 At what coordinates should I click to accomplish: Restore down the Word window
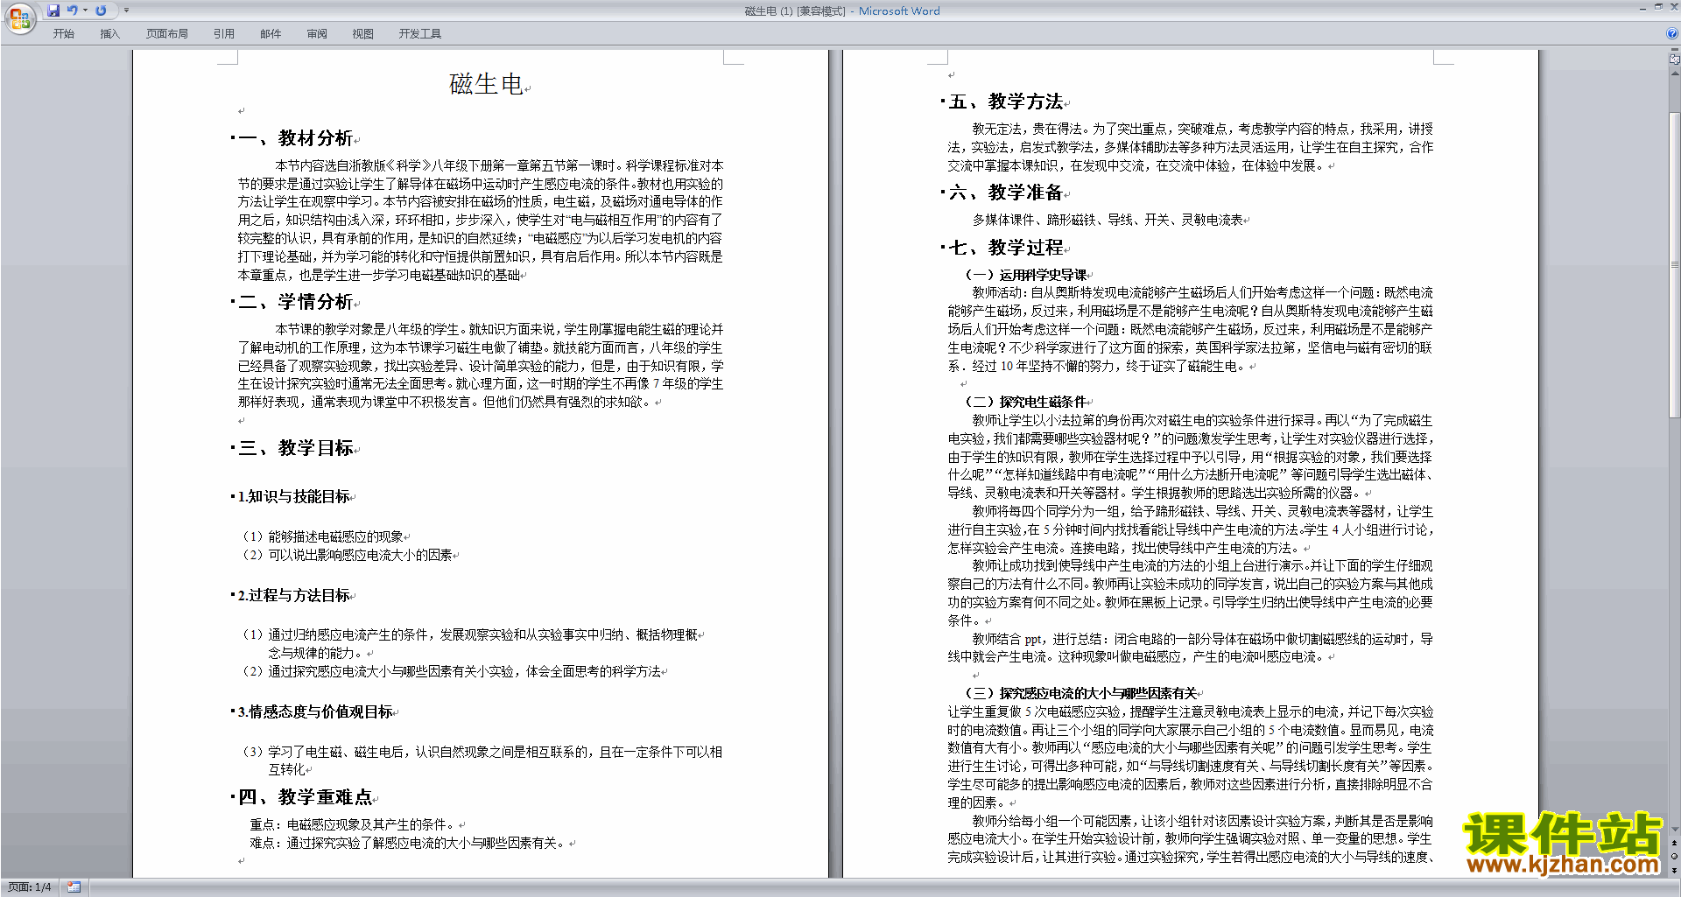(x=1658, y=8)
